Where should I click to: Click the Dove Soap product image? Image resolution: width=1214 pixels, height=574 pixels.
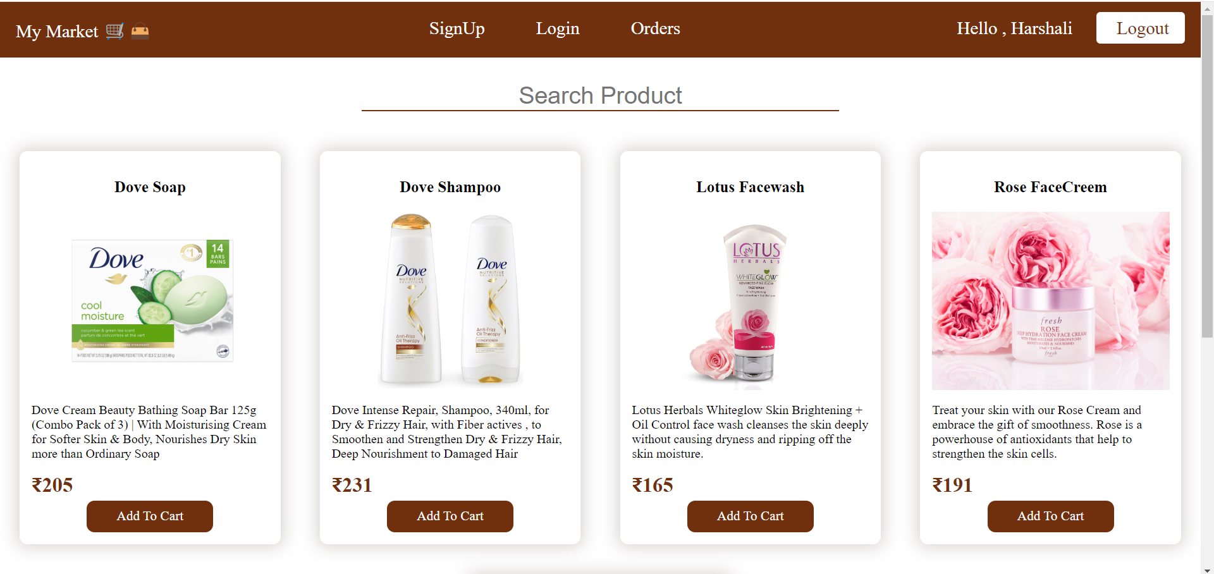[152, 300]
